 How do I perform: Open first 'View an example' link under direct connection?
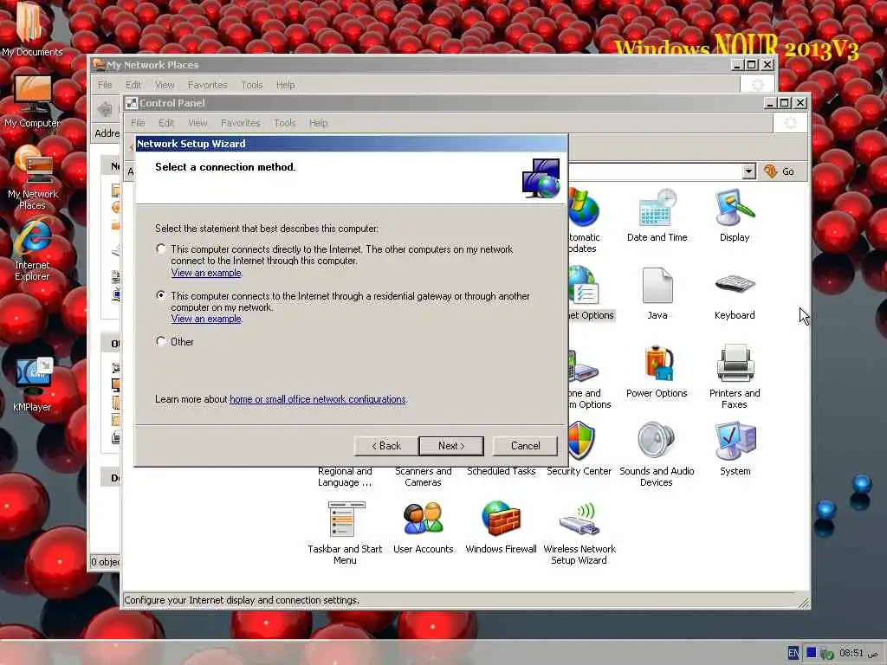pos(206,273)
